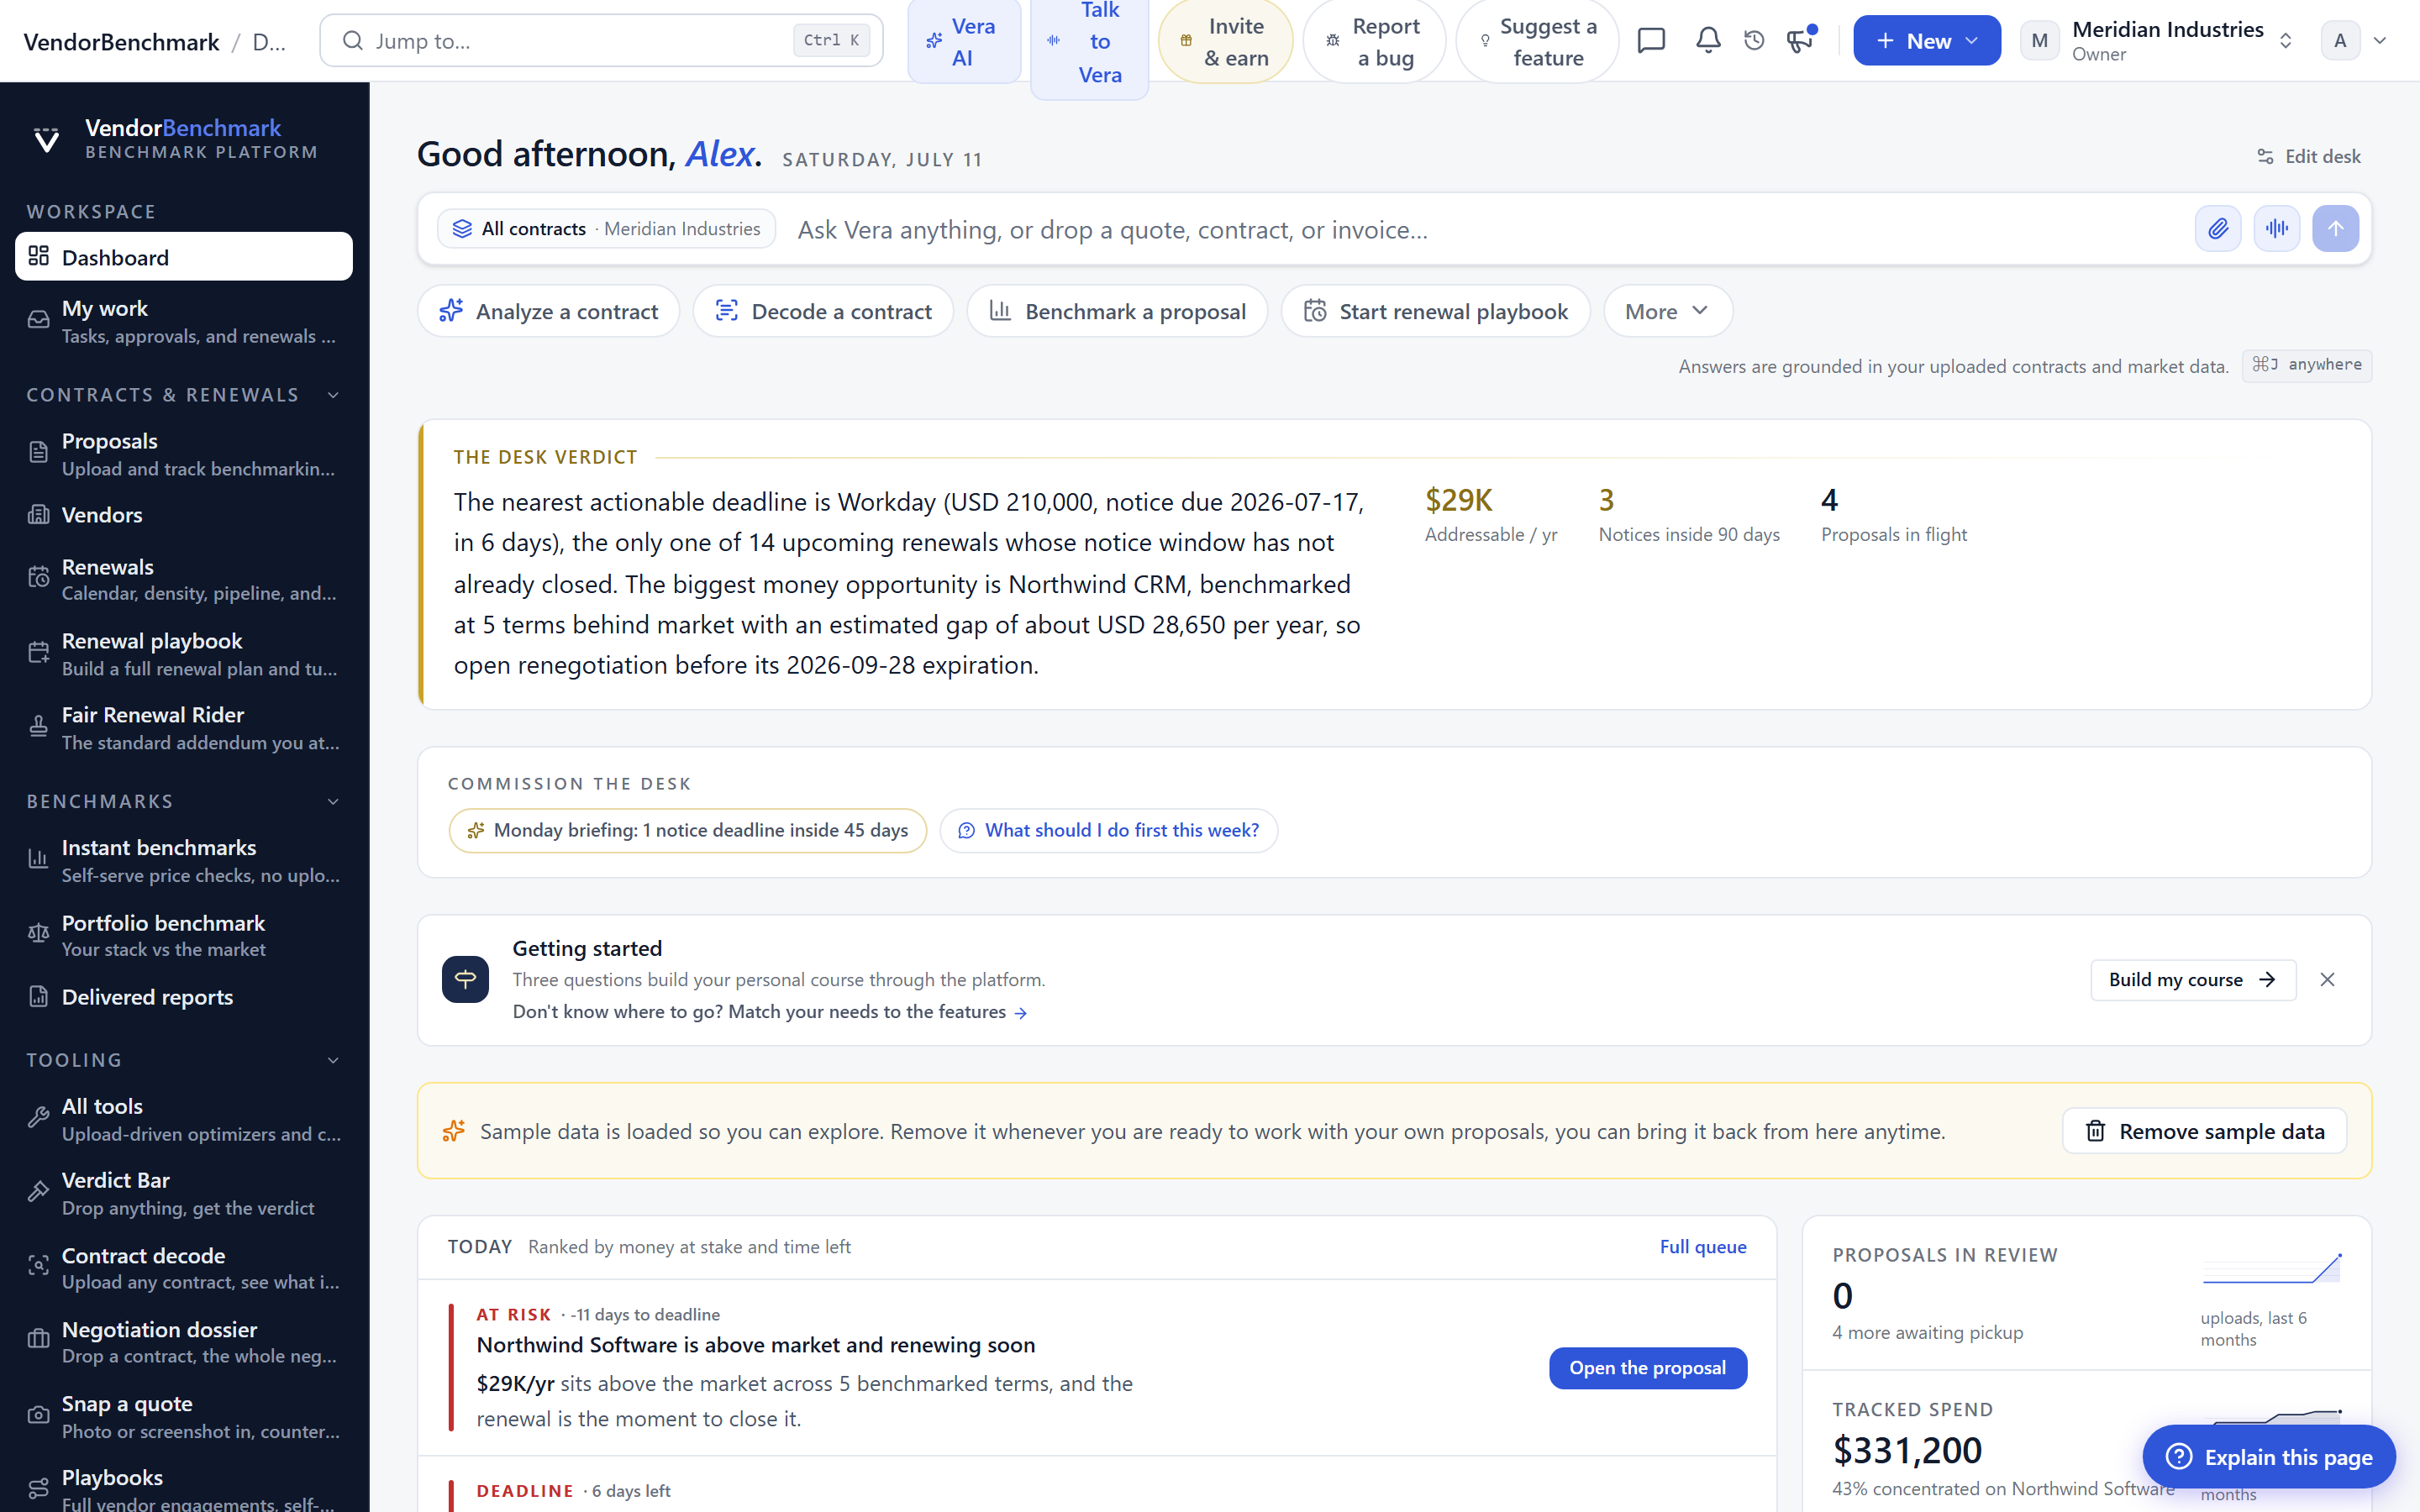Open Verdict Bar in the sidebar

click(x=184, y=1193)
